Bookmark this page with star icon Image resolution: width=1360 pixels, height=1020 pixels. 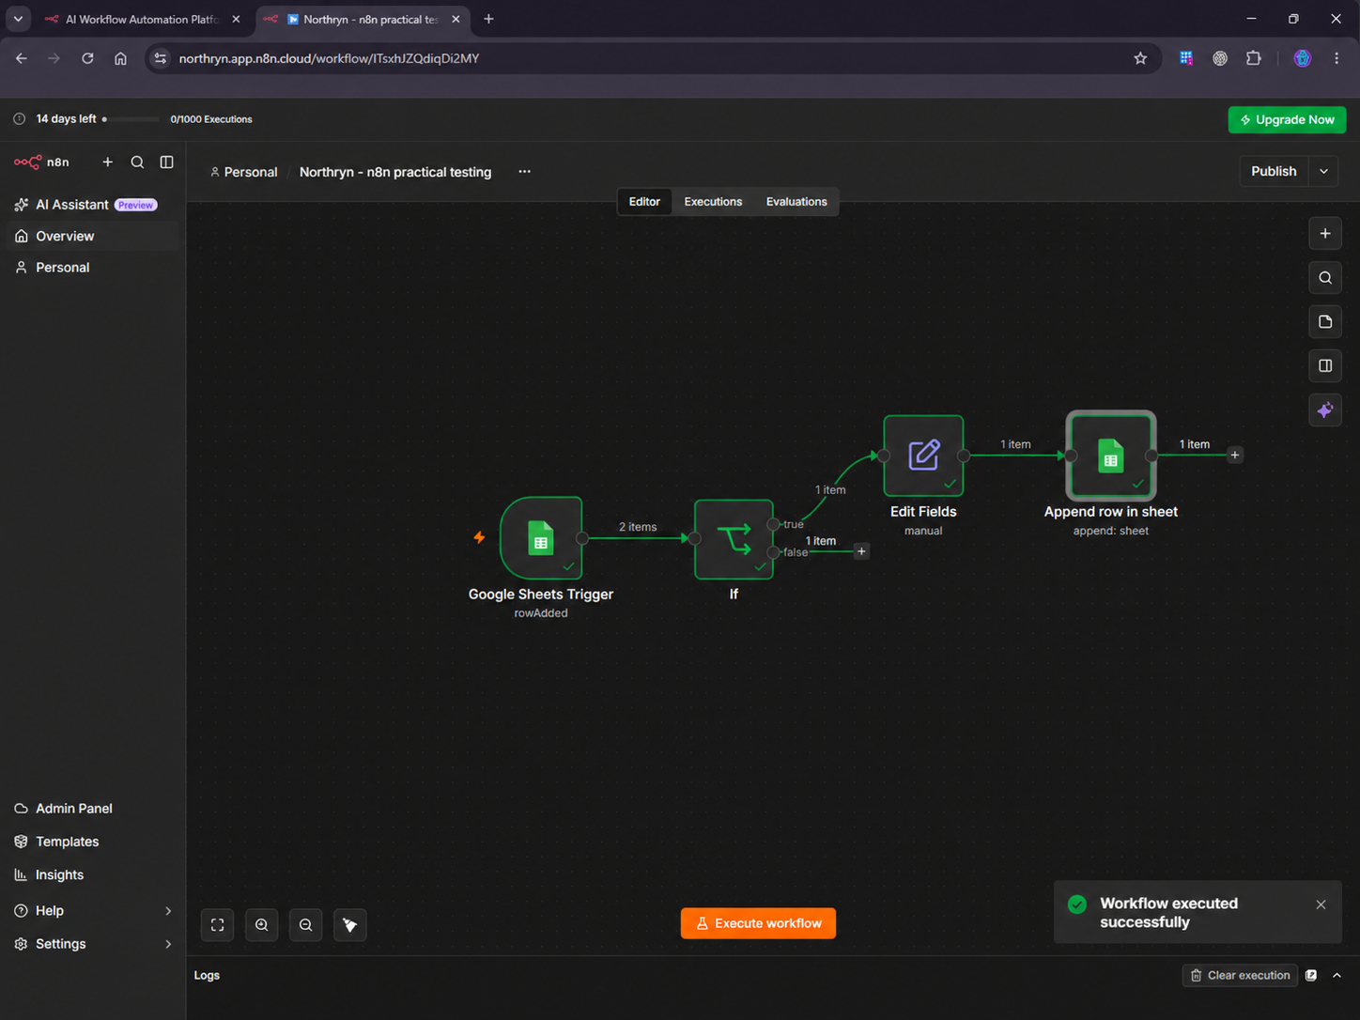(1140, 58)
